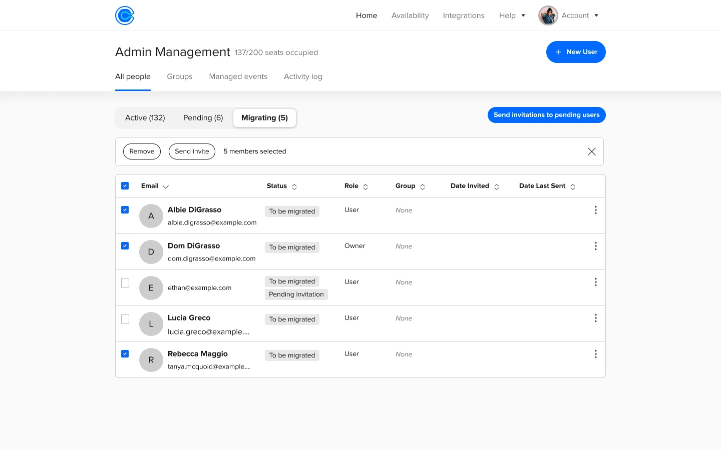Click the email ethan@example.com
Screen dimensions: 721x450
(x=200, y=288)
